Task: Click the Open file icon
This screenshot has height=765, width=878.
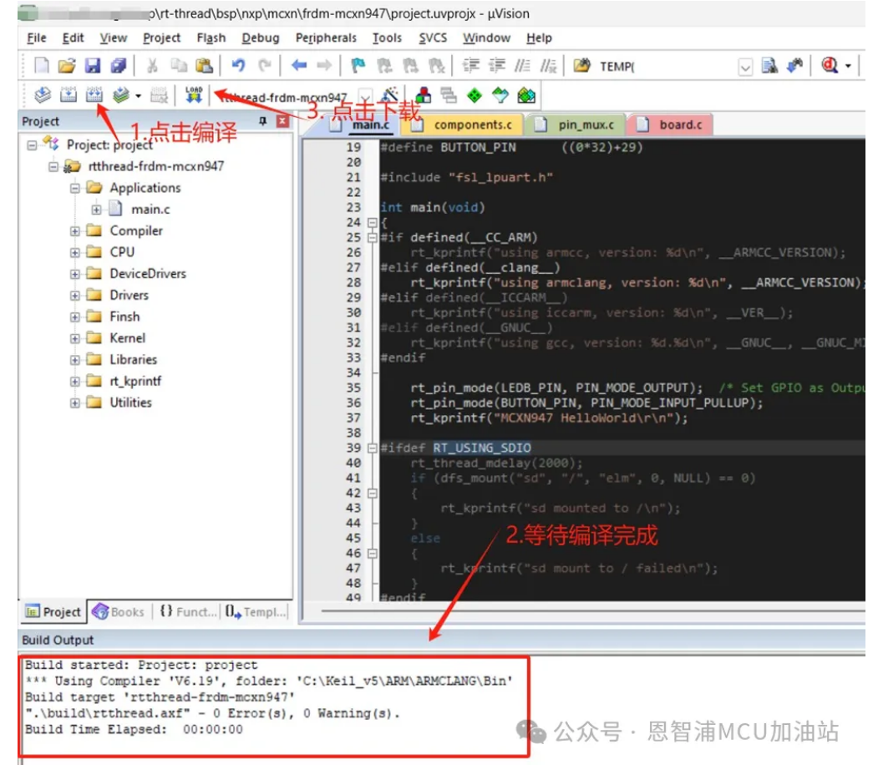Action: pyautogui.click(x=67, y=66)
